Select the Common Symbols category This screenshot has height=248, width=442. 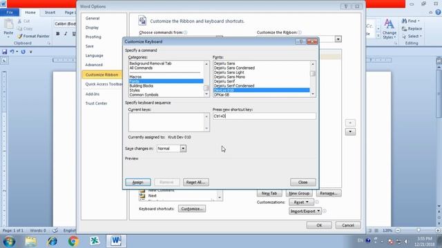pos(144,95)
